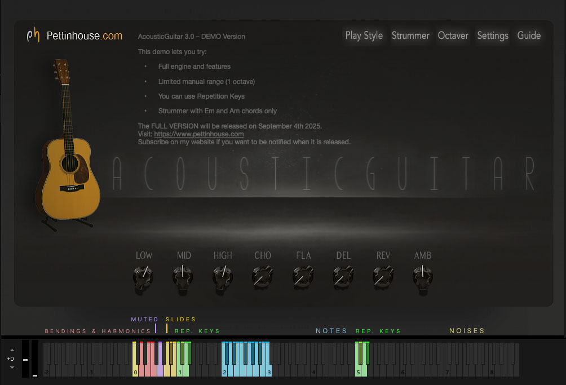This screenshot has height=385, width=566.
Task: Click the SLIDES label
Action: pyautogui.click(x=180, y=319)
